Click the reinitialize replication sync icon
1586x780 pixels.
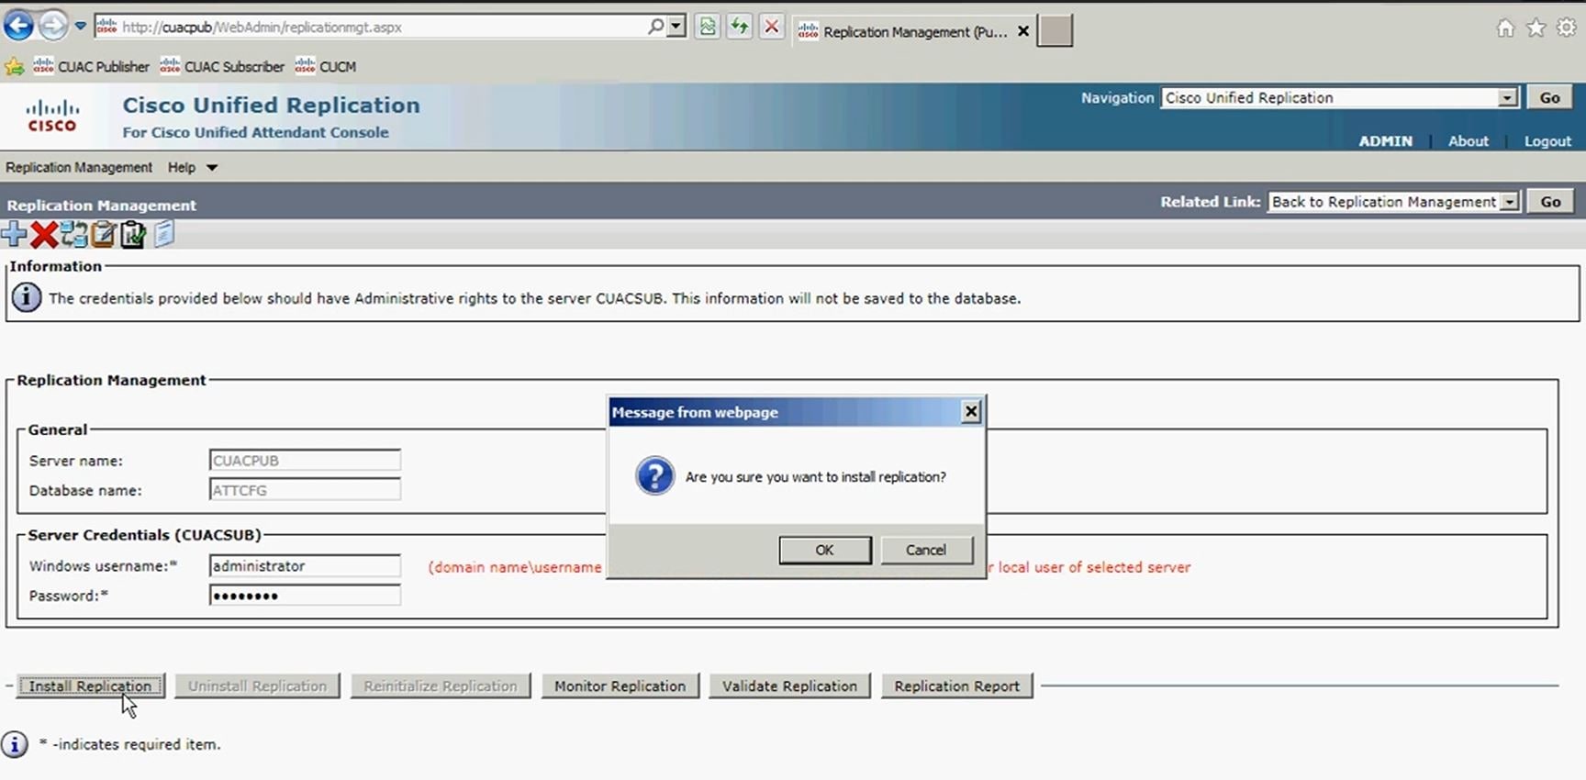click(x=74, y=235)
